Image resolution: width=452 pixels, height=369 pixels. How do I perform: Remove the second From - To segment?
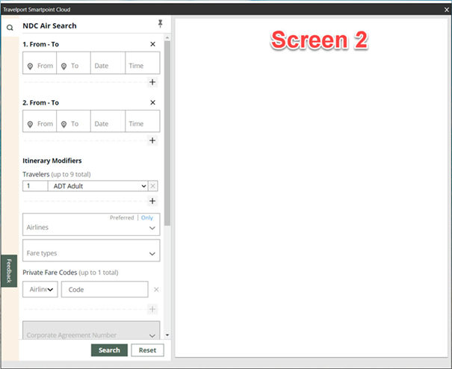coord(153,102)
